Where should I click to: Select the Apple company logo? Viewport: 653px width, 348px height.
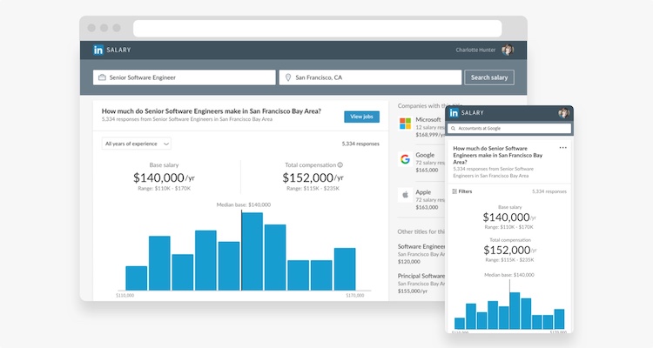[x=405, y=195]
